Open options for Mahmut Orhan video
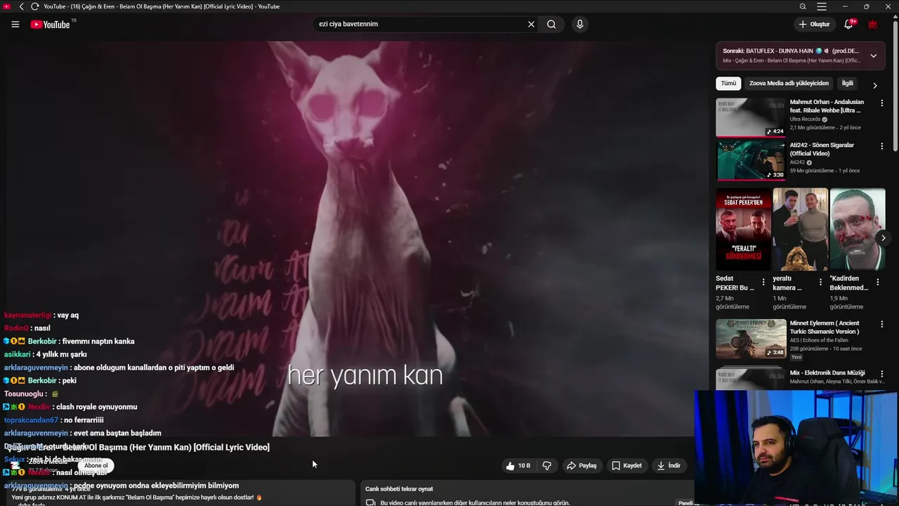This screenshot has height=506, width=899. click(881, 103)
